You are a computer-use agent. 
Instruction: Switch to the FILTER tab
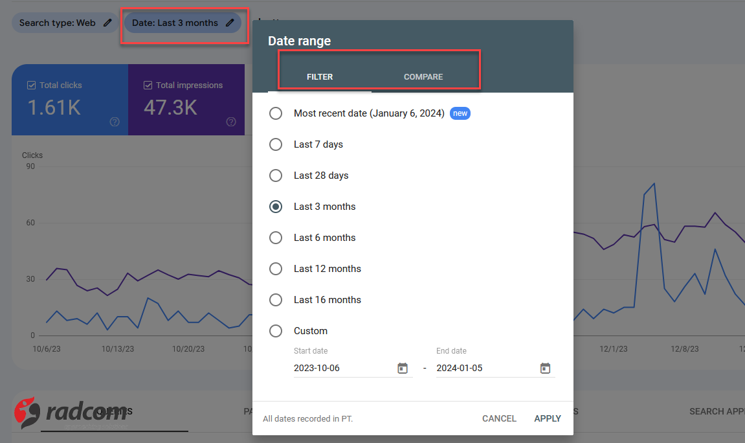(x=320, y=76)
